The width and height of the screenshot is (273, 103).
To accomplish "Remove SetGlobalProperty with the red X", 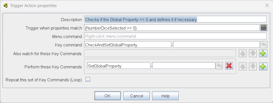I will 229,66.
